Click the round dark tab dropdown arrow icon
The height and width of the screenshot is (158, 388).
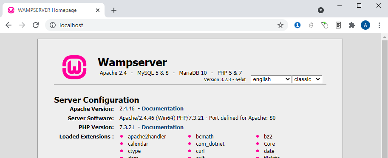[x=321, y=10]
